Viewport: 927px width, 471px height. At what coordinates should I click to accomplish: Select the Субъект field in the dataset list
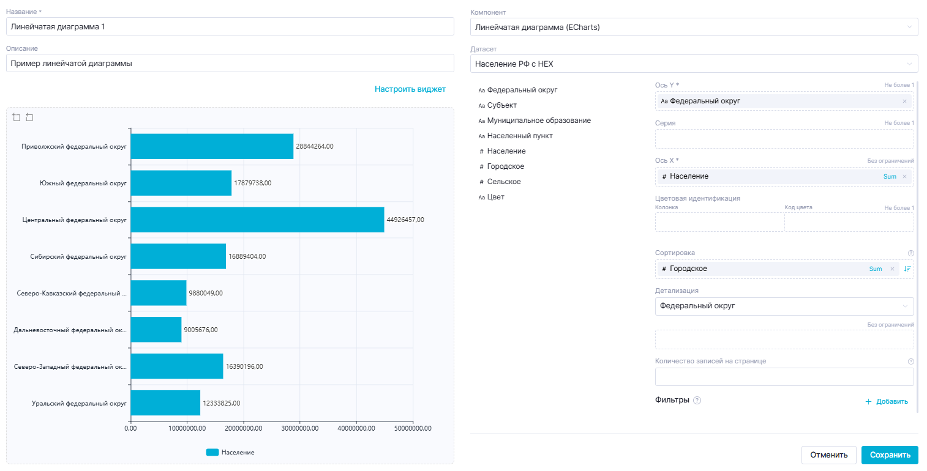501,105
